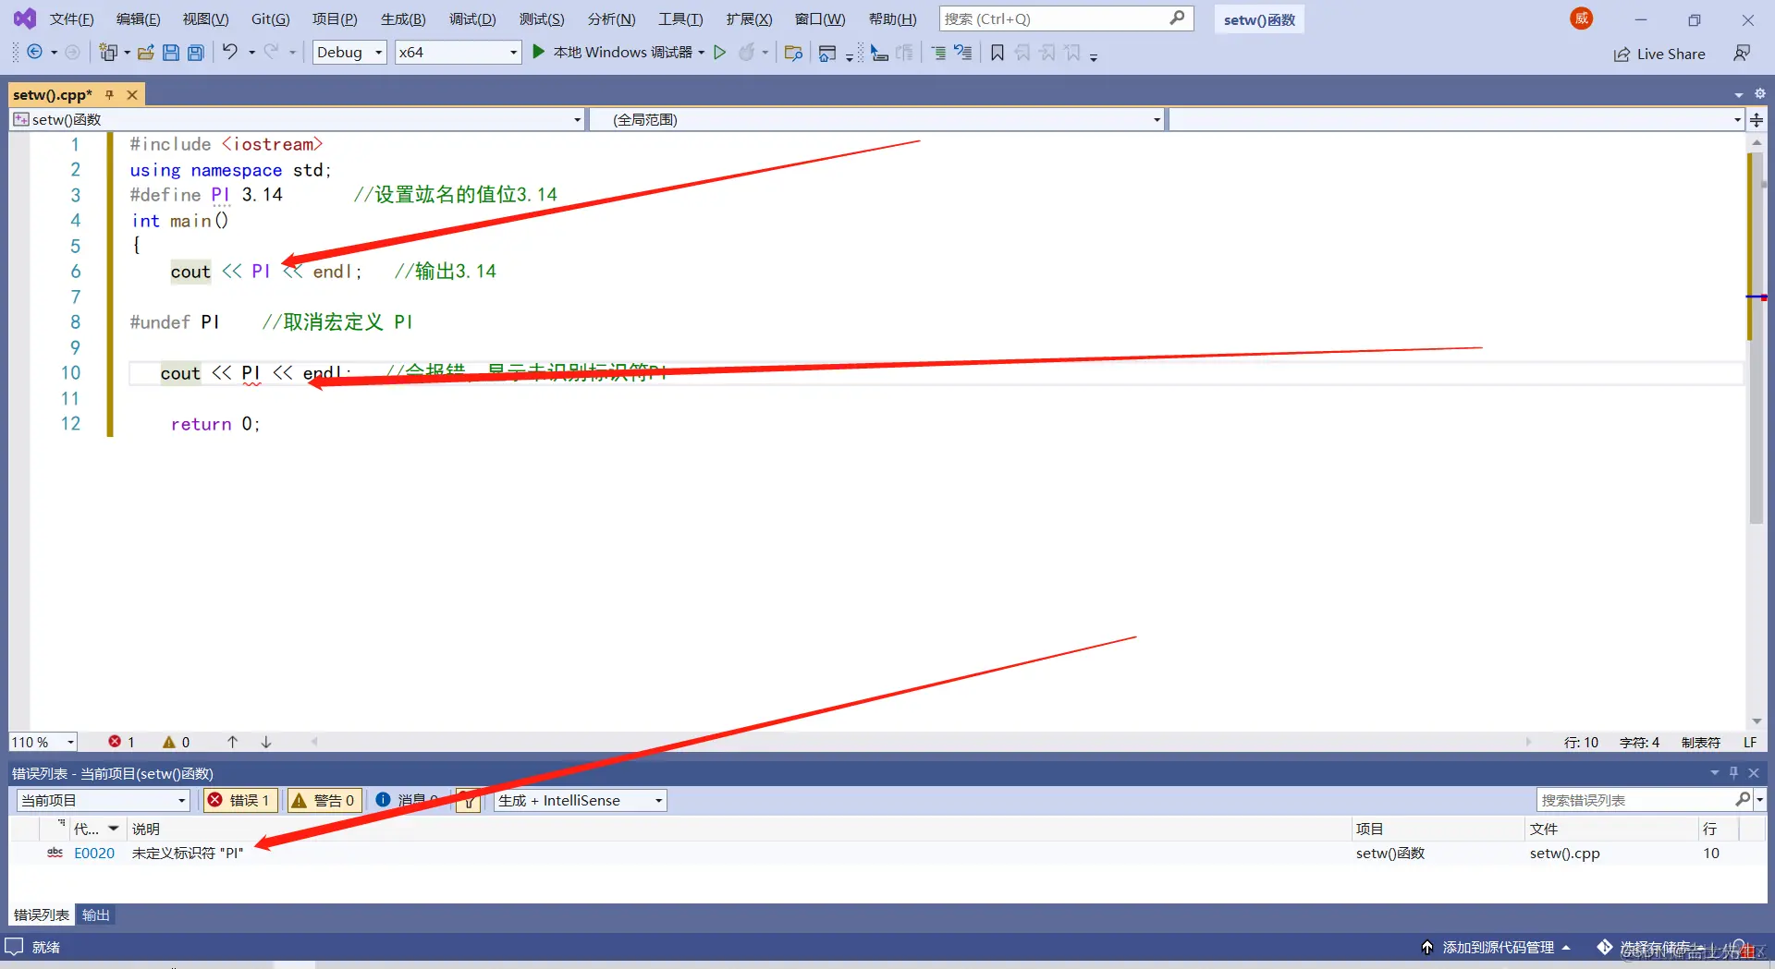1775x969 pixels.
Task: Uncomment the selected lines icon
Action: 963,53
